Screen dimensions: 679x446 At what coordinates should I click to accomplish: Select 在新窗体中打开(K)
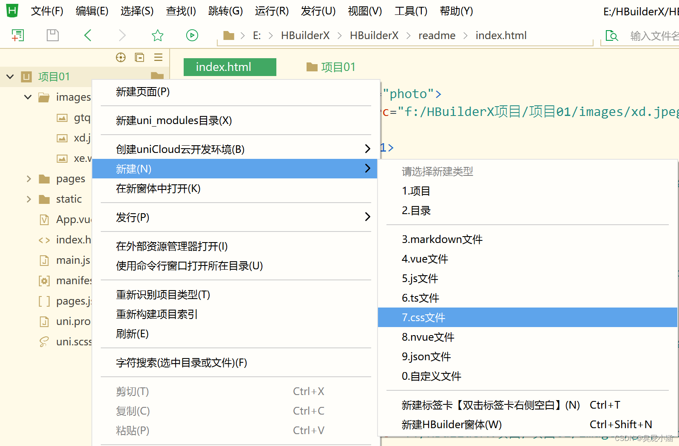[x=235, y=189]
